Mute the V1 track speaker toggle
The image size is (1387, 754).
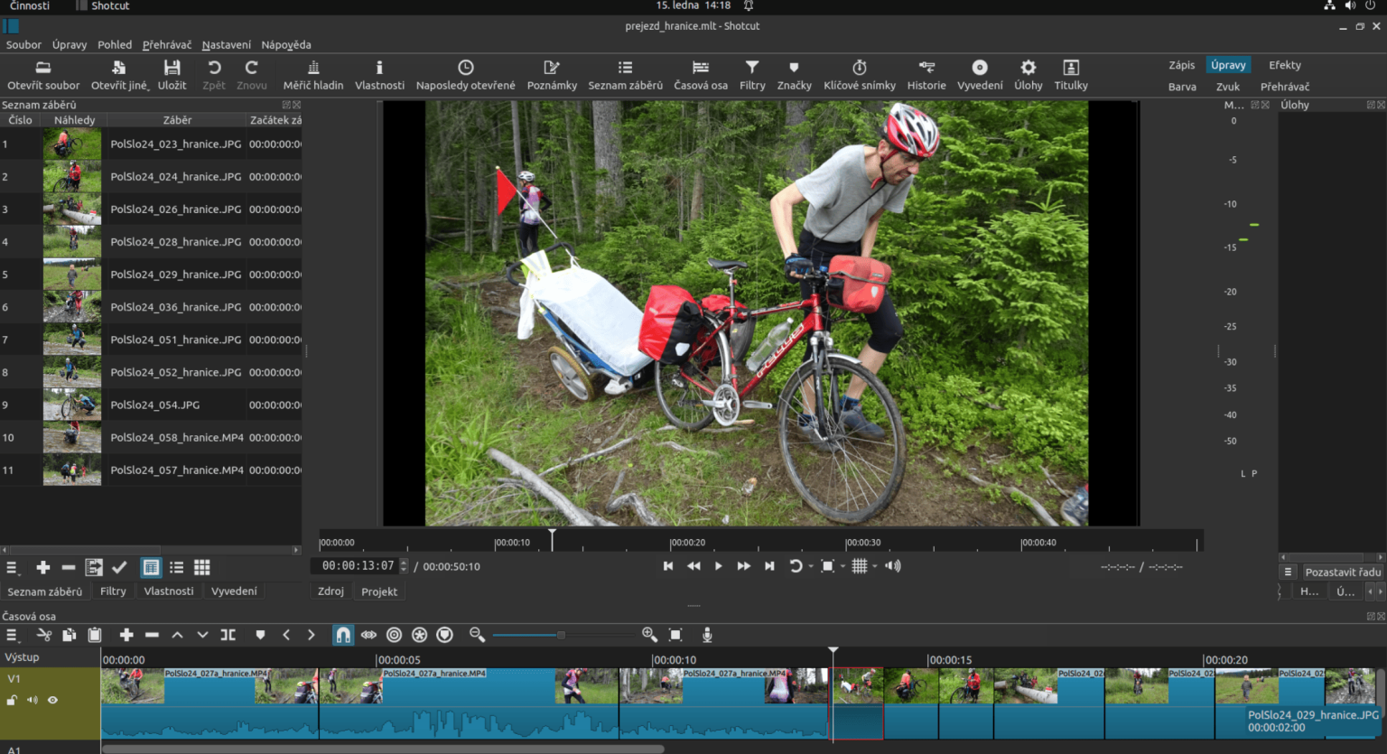(33, 700)
